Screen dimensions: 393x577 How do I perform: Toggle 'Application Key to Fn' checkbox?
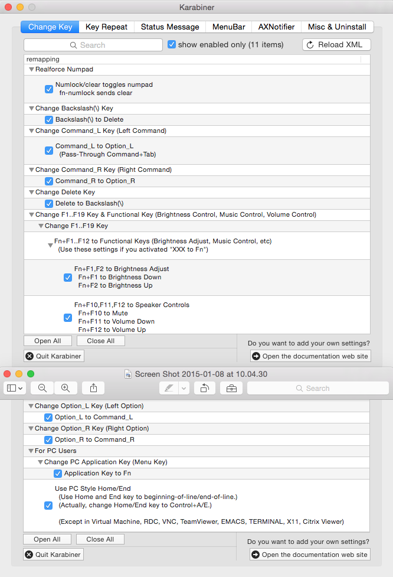coord(58,474)
